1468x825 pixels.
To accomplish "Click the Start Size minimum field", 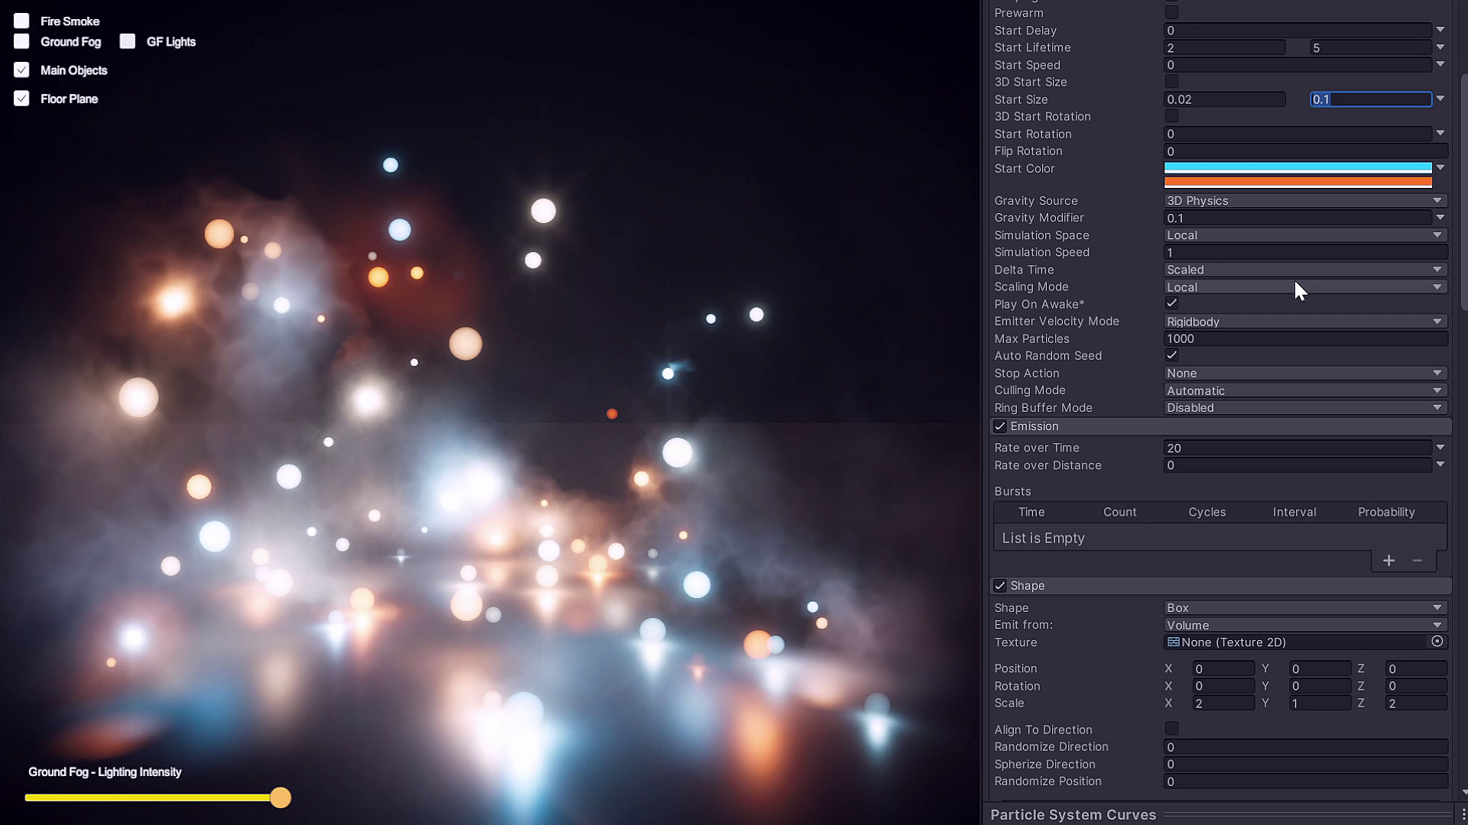I will tap(1225, 99).
